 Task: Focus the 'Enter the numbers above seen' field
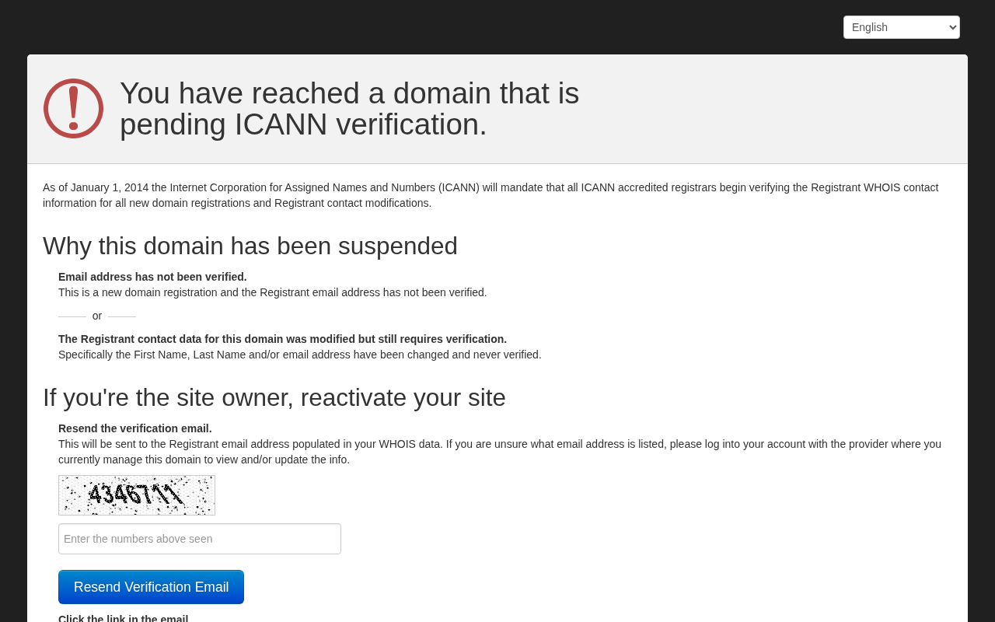pos(200,539)
